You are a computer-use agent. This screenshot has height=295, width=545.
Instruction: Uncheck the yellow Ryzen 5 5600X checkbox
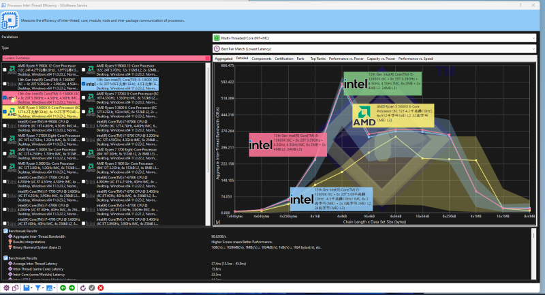(5, 112)
